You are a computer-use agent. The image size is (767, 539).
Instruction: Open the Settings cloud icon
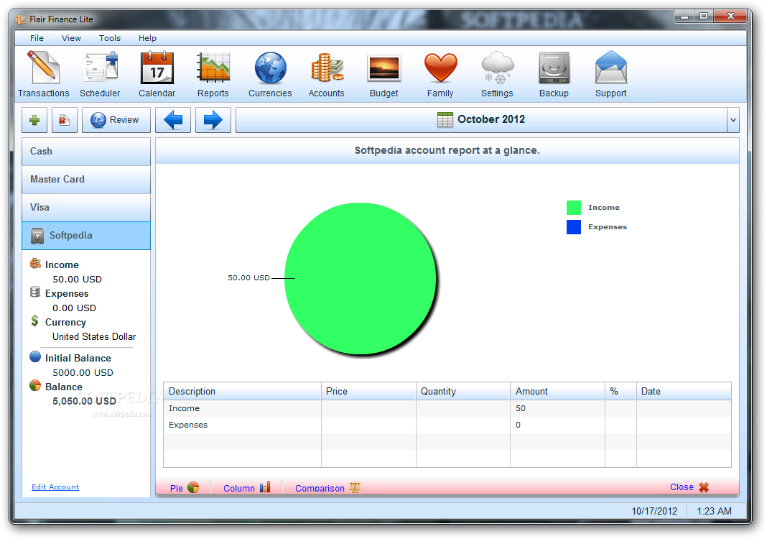(x=498, y=68)
